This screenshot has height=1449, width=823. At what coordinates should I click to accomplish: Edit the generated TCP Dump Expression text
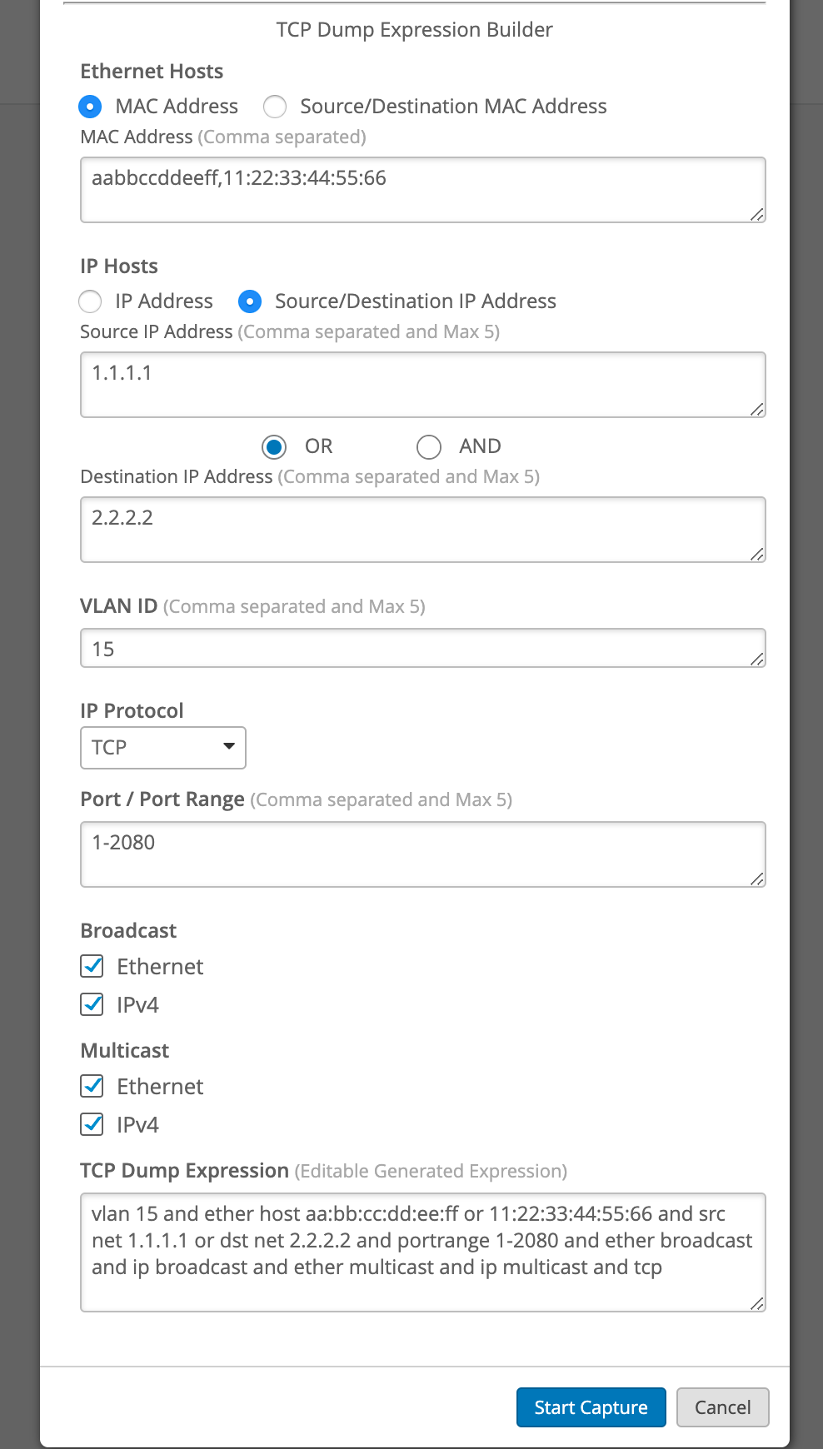(422, 1252)
